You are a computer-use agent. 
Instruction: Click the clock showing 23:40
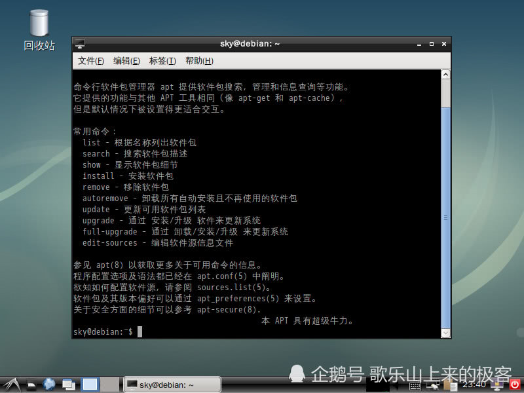[x=474, y=384]
